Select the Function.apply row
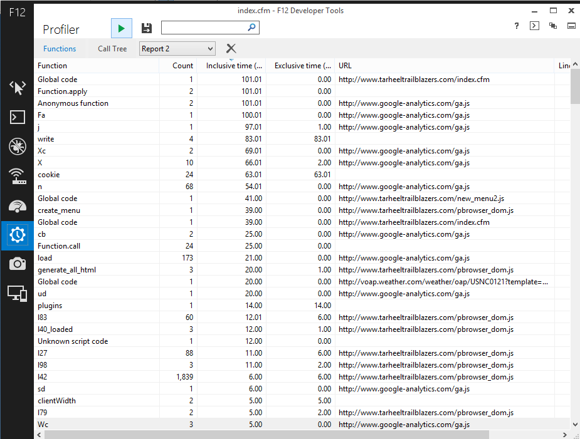The image size is (580, 439). [x=303, y=91]
